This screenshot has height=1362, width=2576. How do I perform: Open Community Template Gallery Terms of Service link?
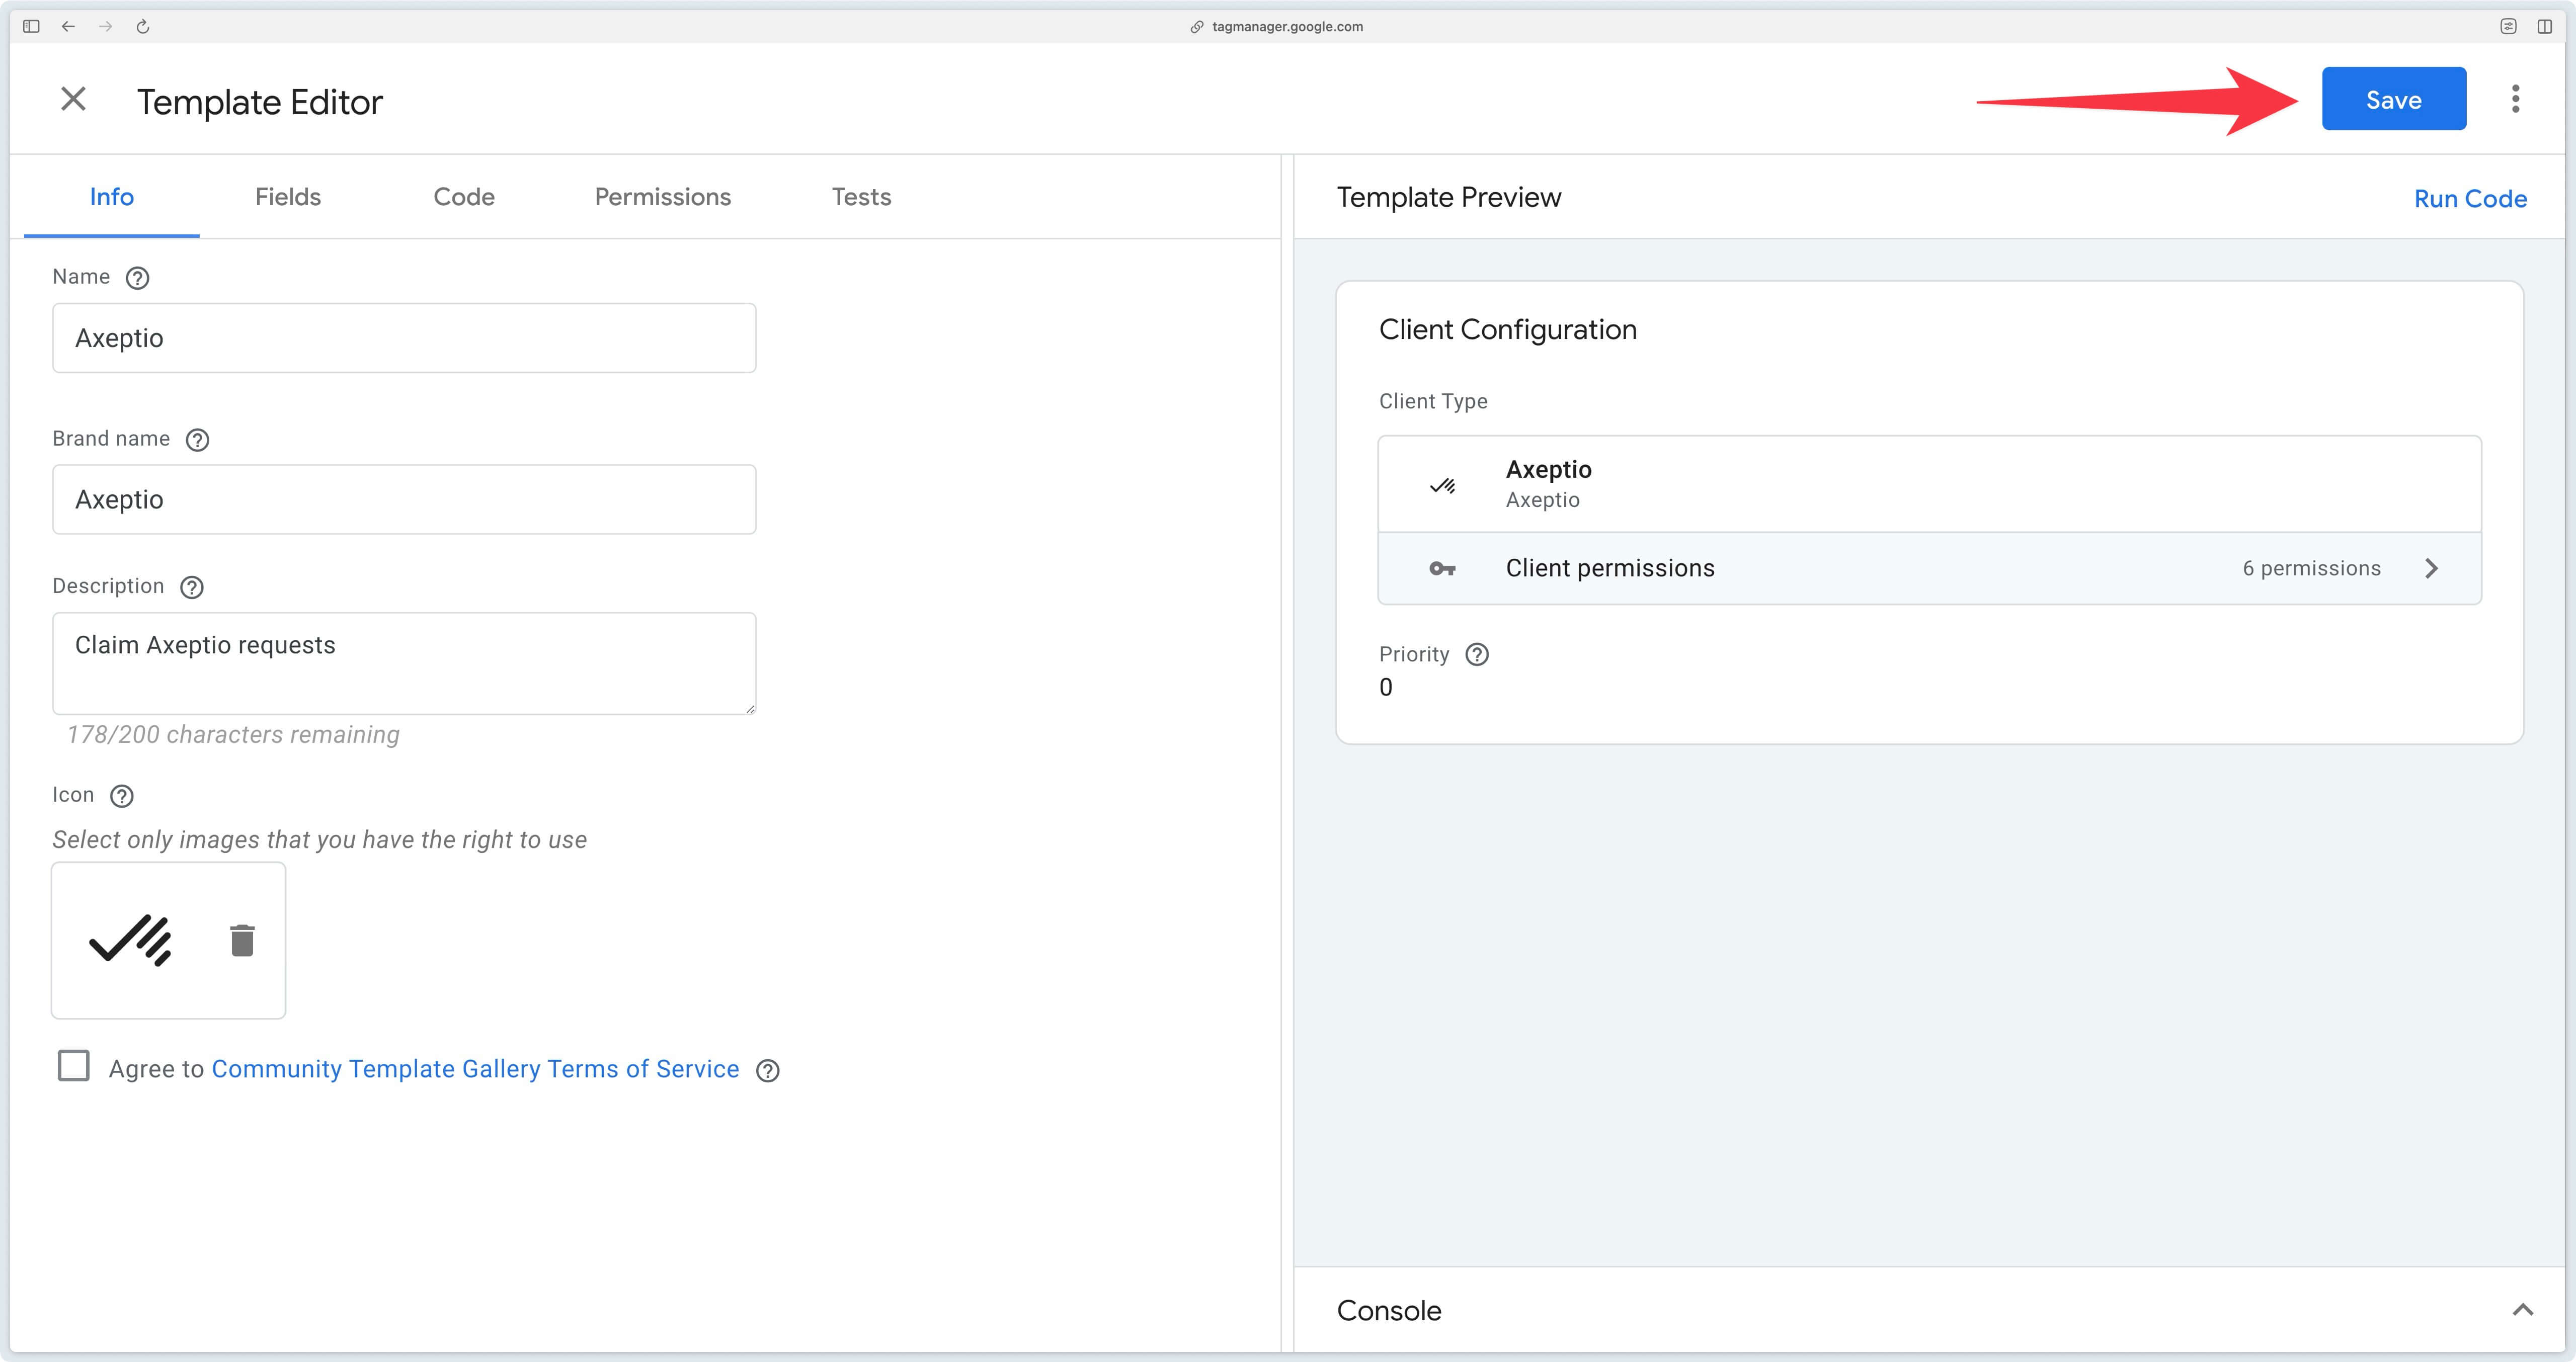475,1069
